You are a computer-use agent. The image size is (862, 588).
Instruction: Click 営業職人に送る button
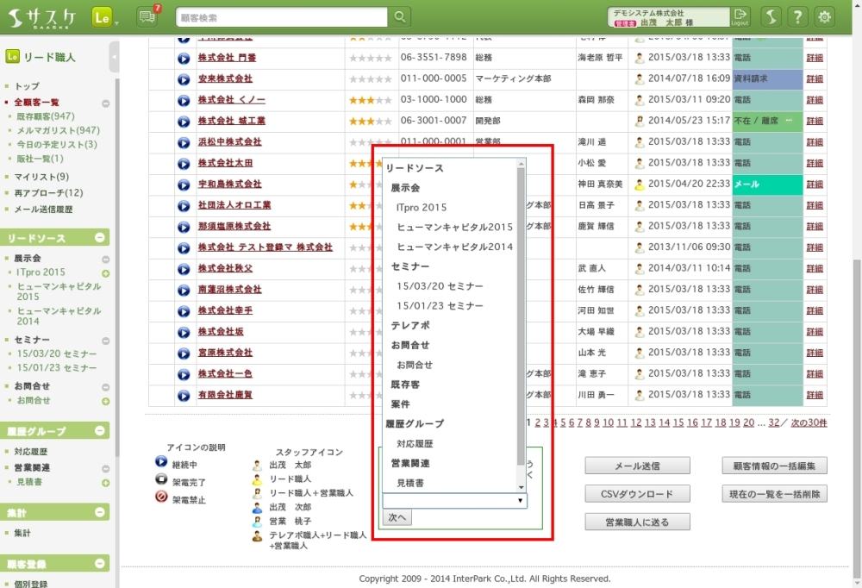tap(637, 522)
